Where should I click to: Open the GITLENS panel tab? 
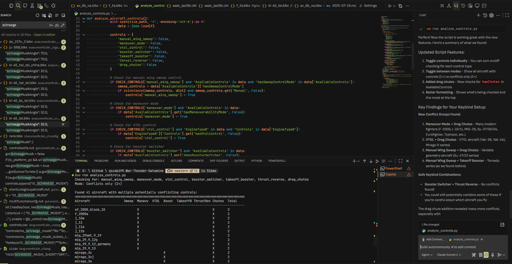(176, 161)
